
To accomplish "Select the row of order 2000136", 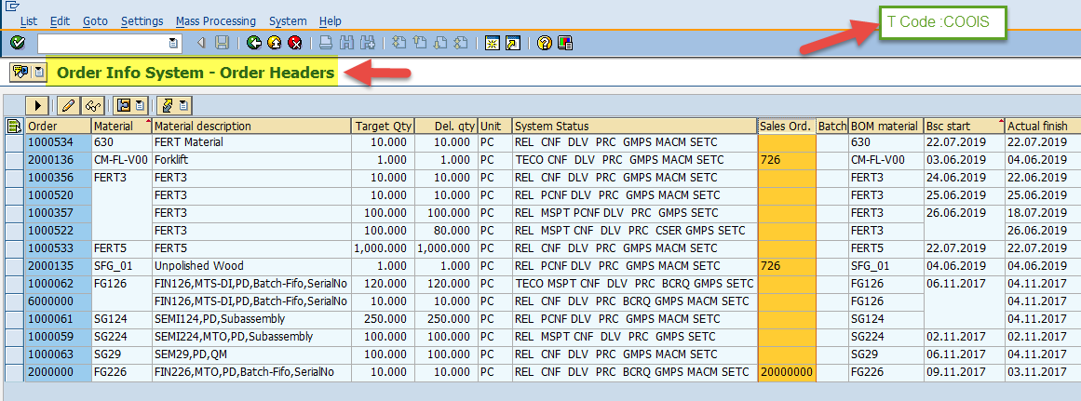I will 14,160.
